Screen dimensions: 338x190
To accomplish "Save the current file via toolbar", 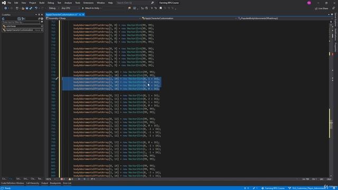I will 27,8.
